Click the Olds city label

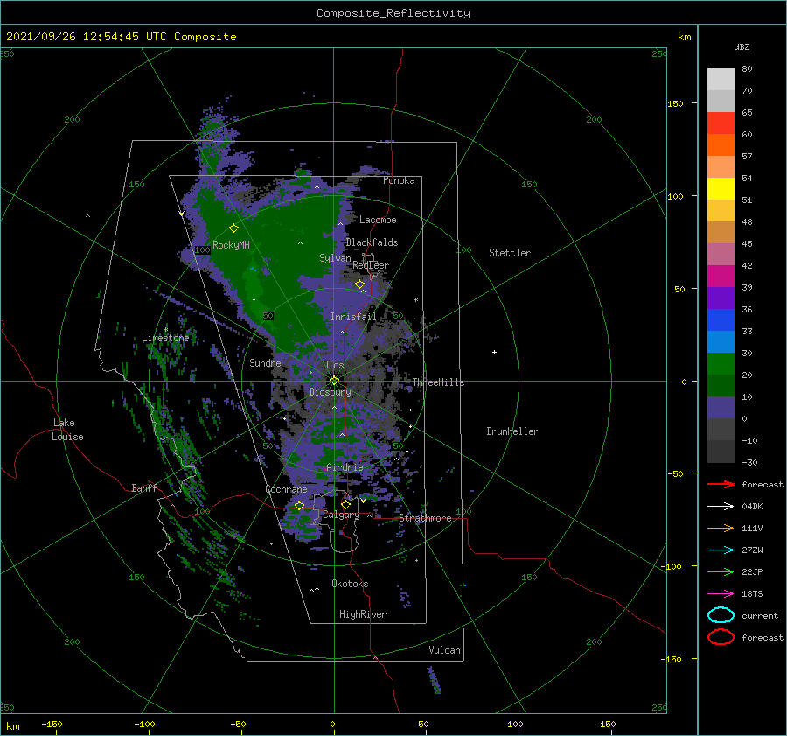pyautogui.click(x=333, y=365)
